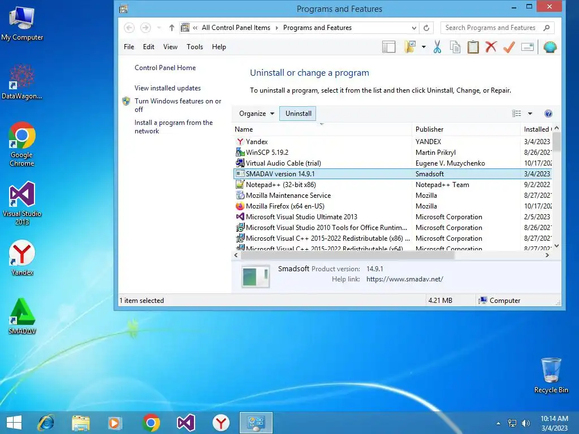Click the scissors Cut toolbar icon
Viewport: 579px width, 434px height.
tap(437, 47)
